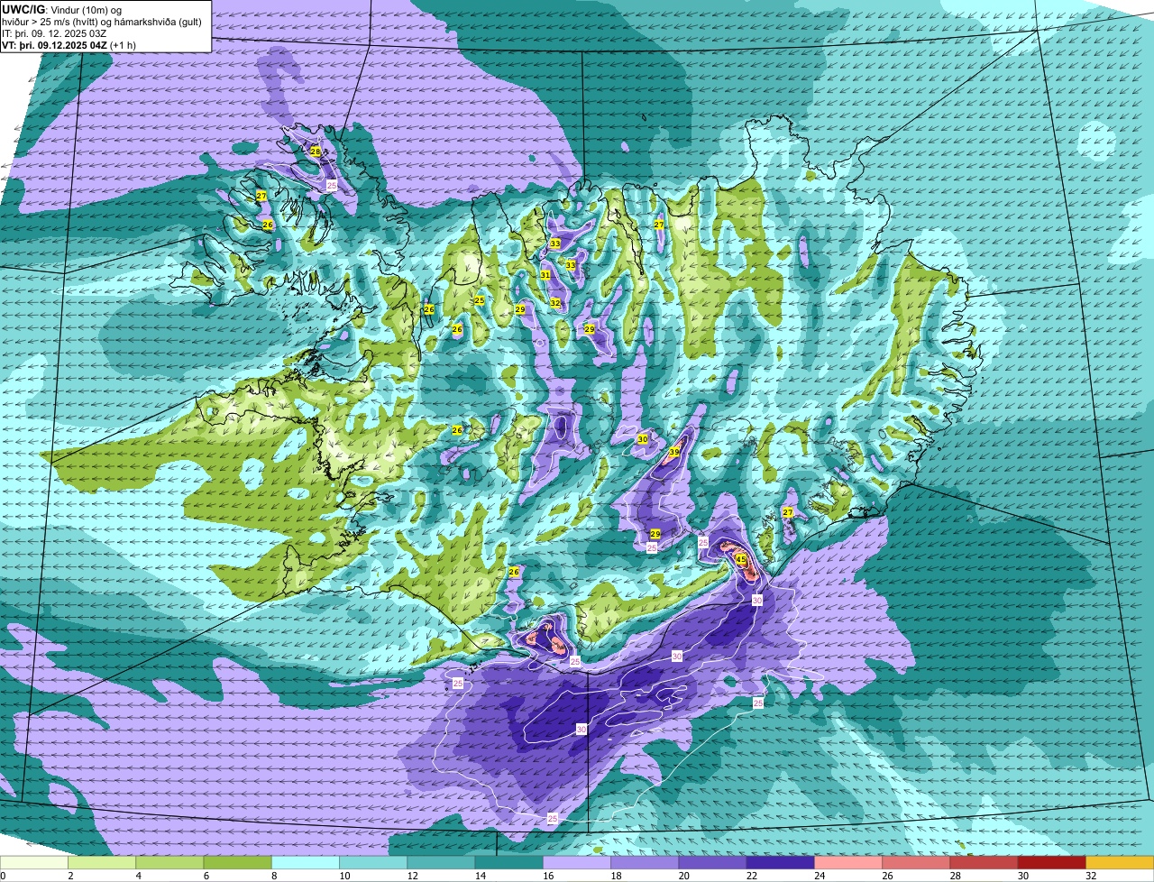Click the yellow 28 gust label

pos(316,152)
